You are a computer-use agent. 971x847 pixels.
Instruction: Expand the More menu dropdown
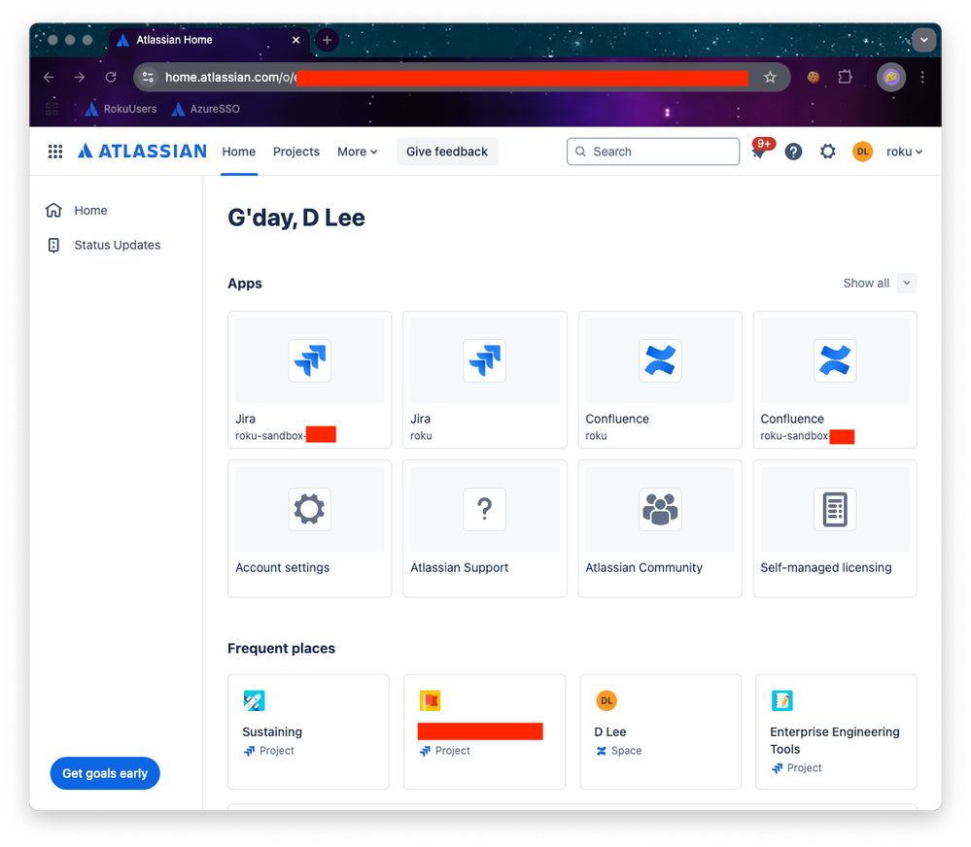tap(358, 152)
